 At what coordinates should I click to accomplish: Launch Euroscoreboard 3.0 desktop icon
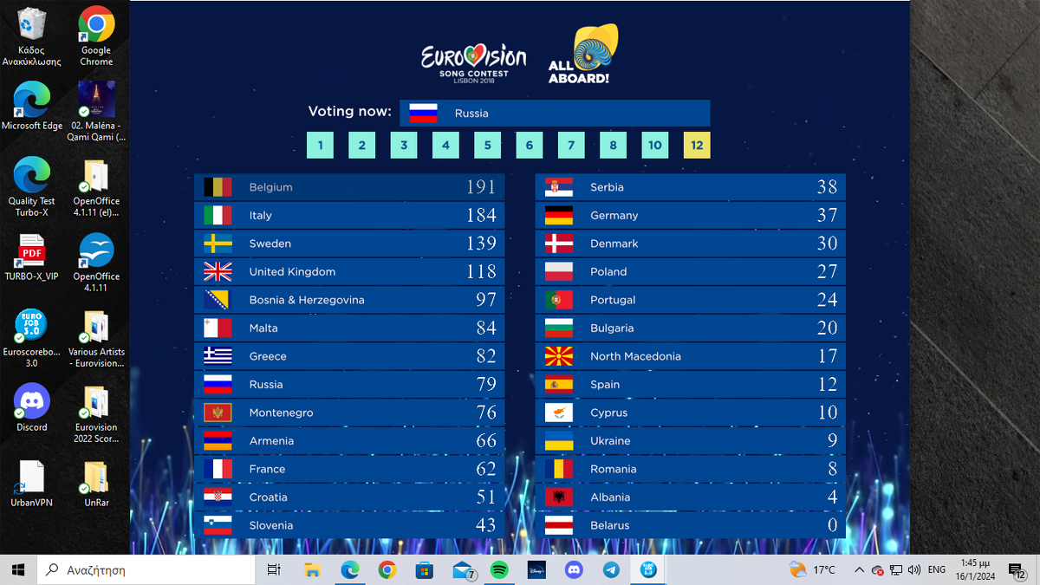[x=32, y=338]
